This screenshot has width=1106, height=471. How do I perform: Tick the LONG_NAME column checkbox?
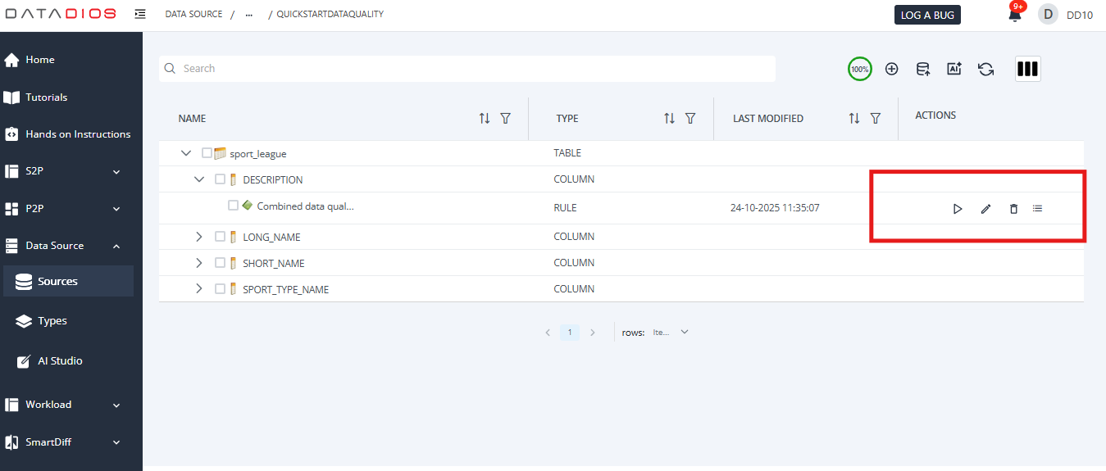pyautogui.click(x=220, y=237)
